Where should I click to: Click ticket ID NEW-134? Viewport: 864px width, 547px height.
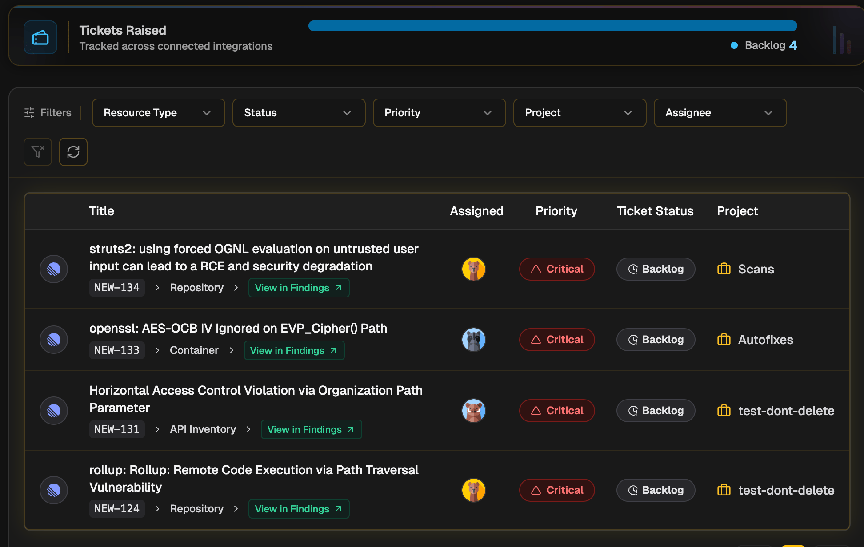tap(117, 288)
